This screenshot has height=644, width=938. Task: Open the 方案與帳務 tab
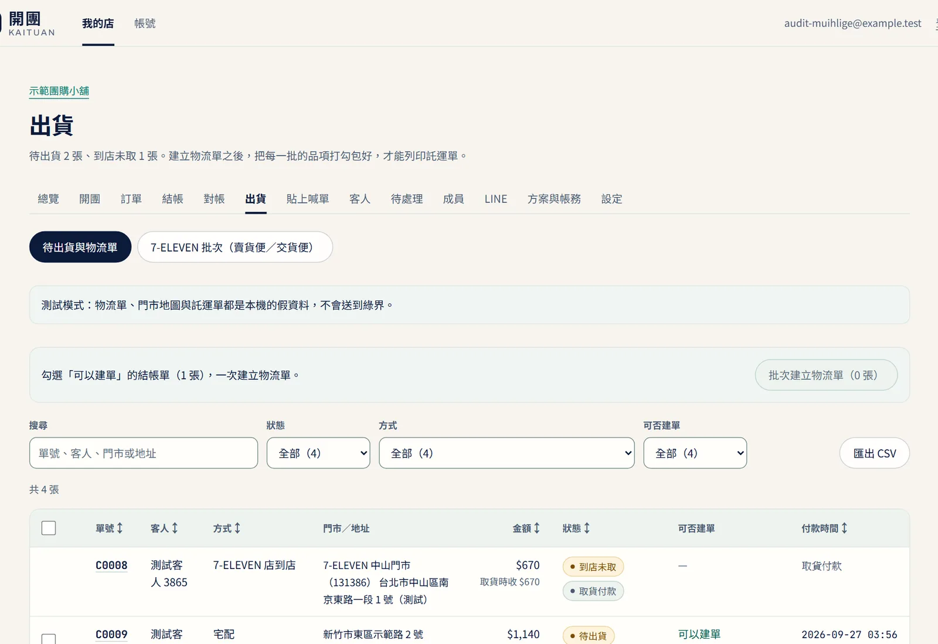pos(554,199)
